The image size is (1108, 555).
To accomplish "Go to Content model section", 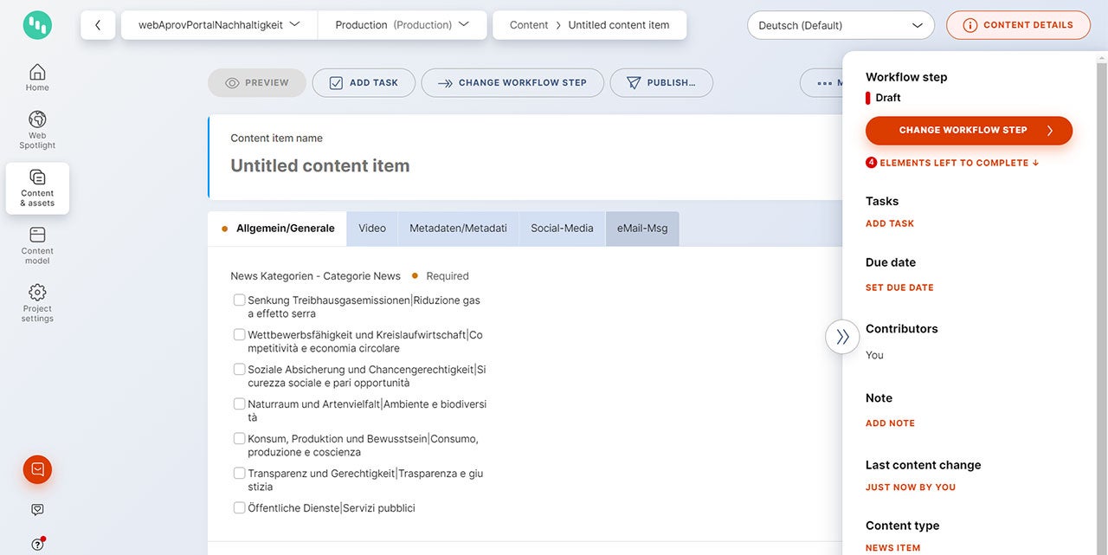I will pyautogui.click(x=37, y=245).
